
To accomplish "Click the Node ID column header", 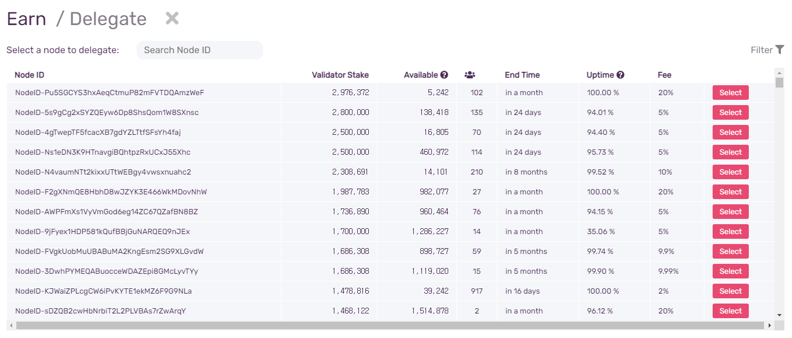I will (29, 75).
